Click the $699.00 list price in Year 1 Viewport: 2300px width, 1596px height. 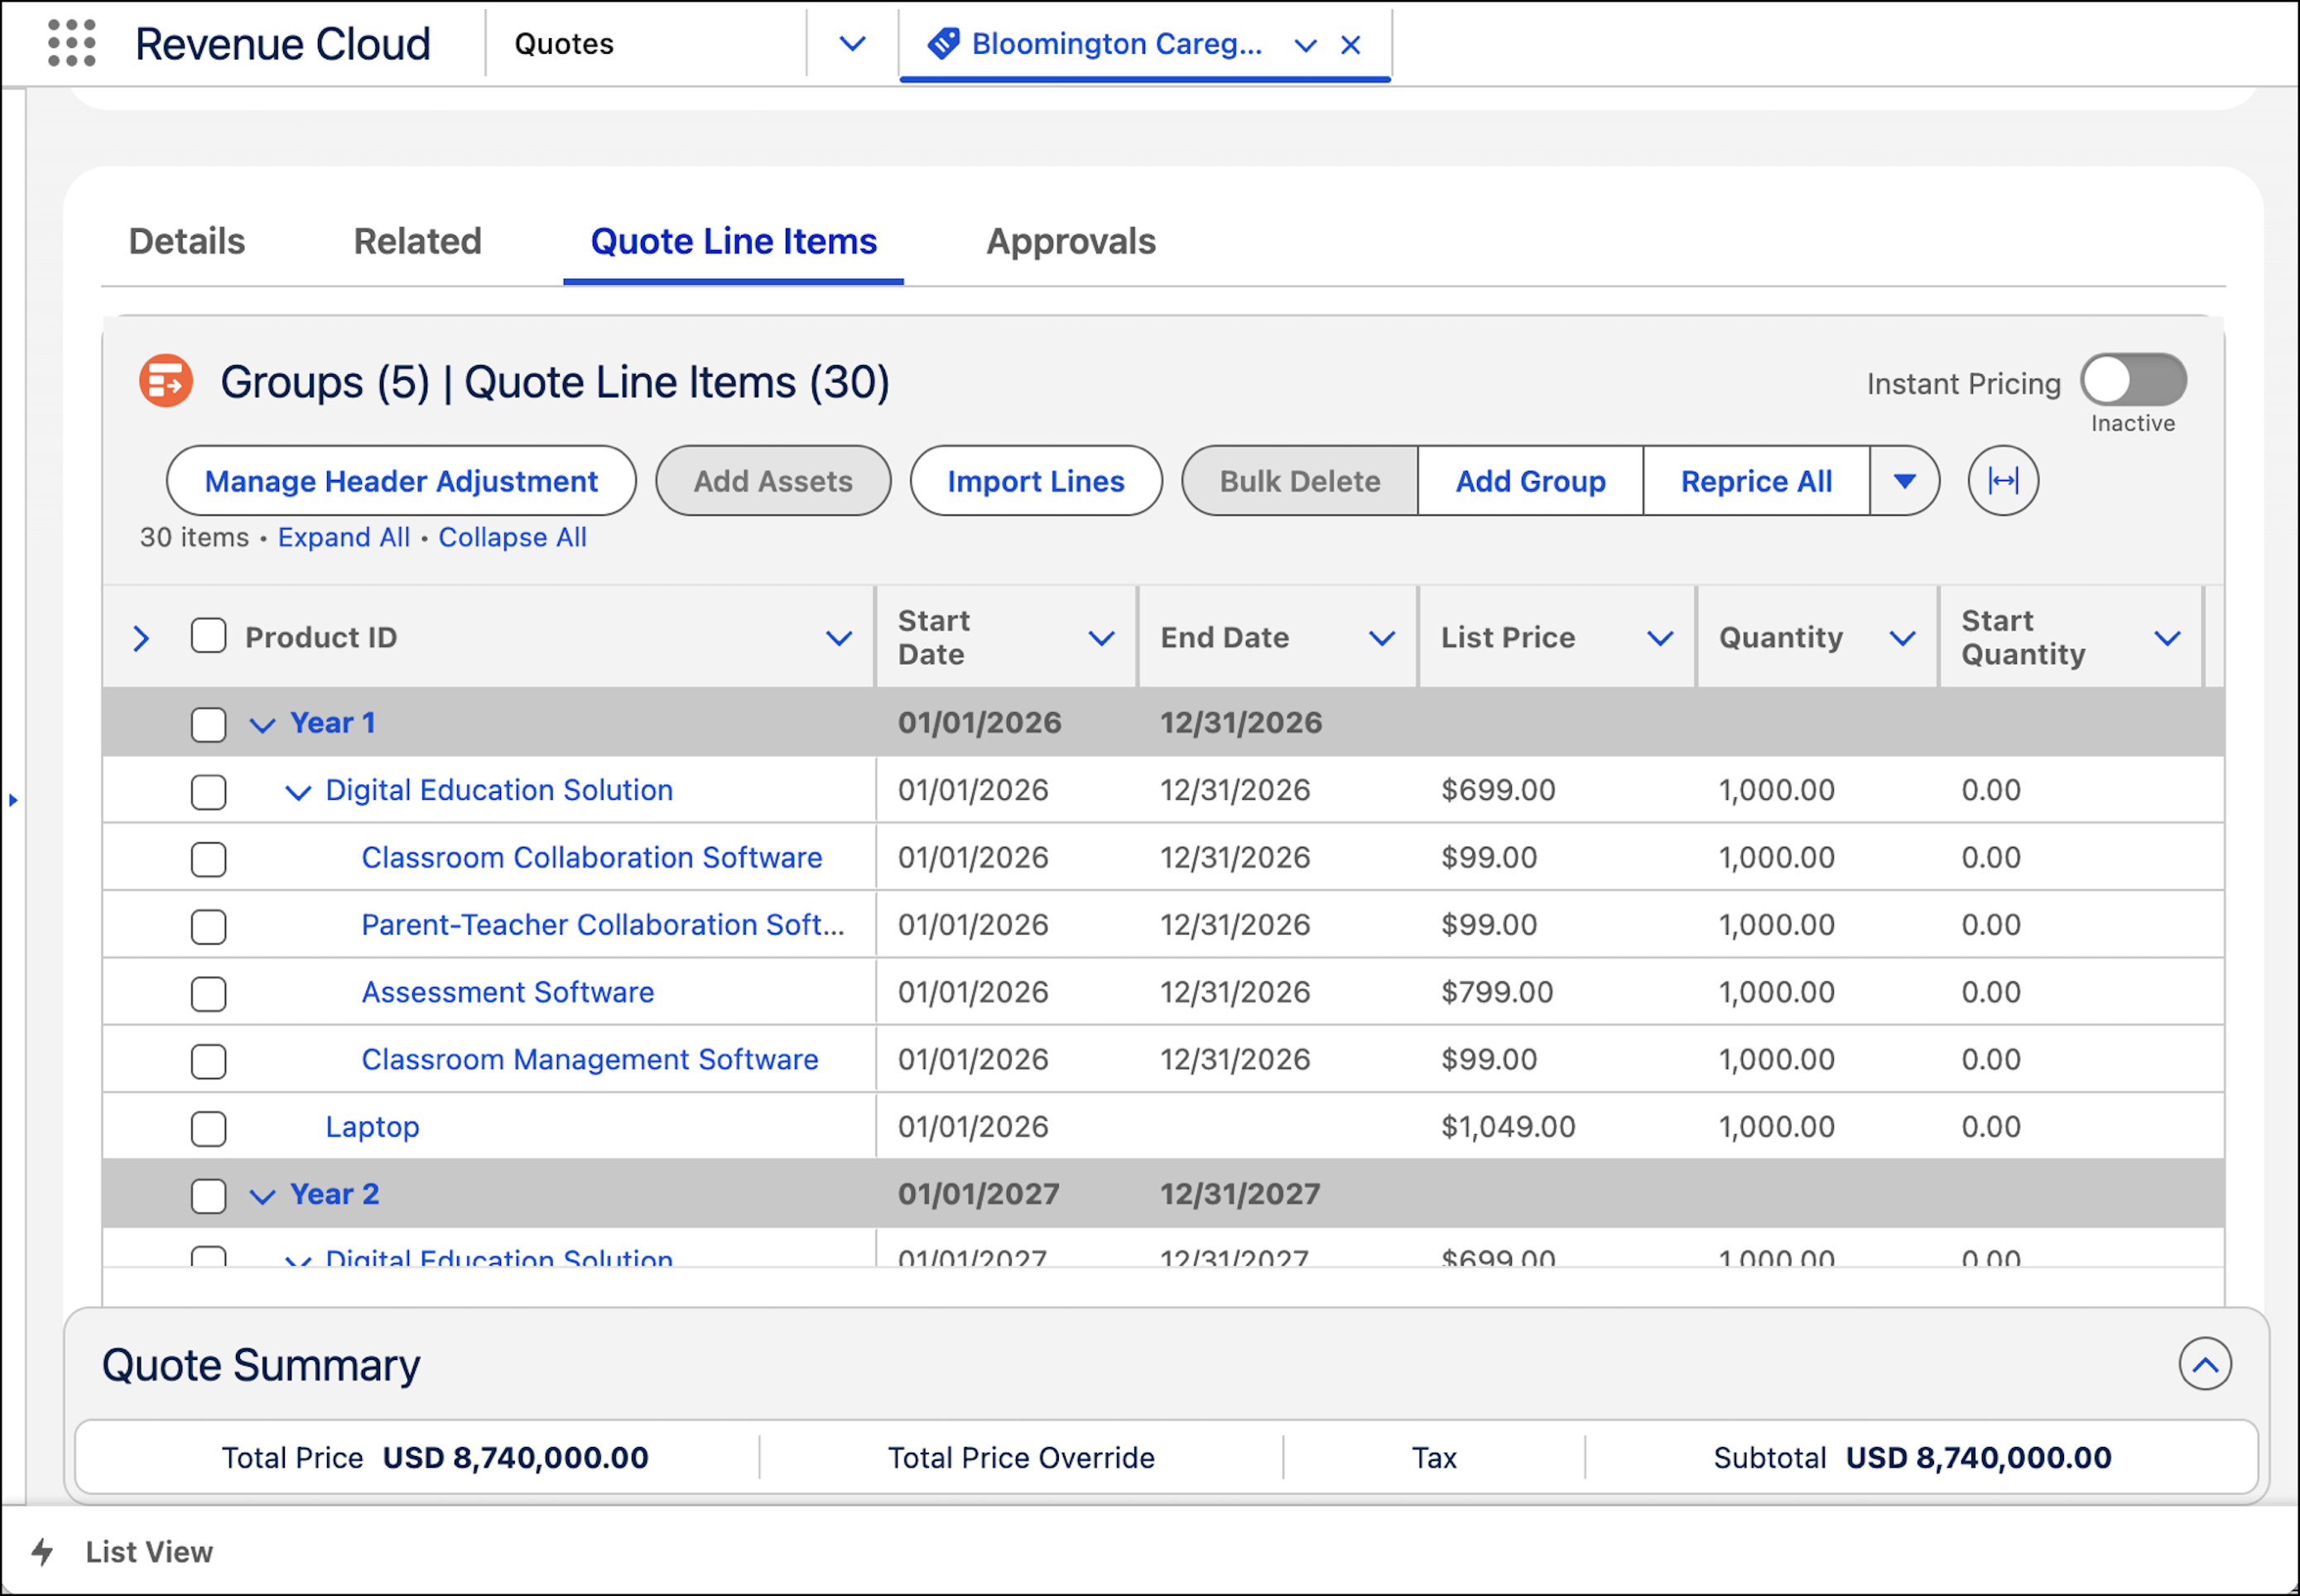coord(1498,790)
